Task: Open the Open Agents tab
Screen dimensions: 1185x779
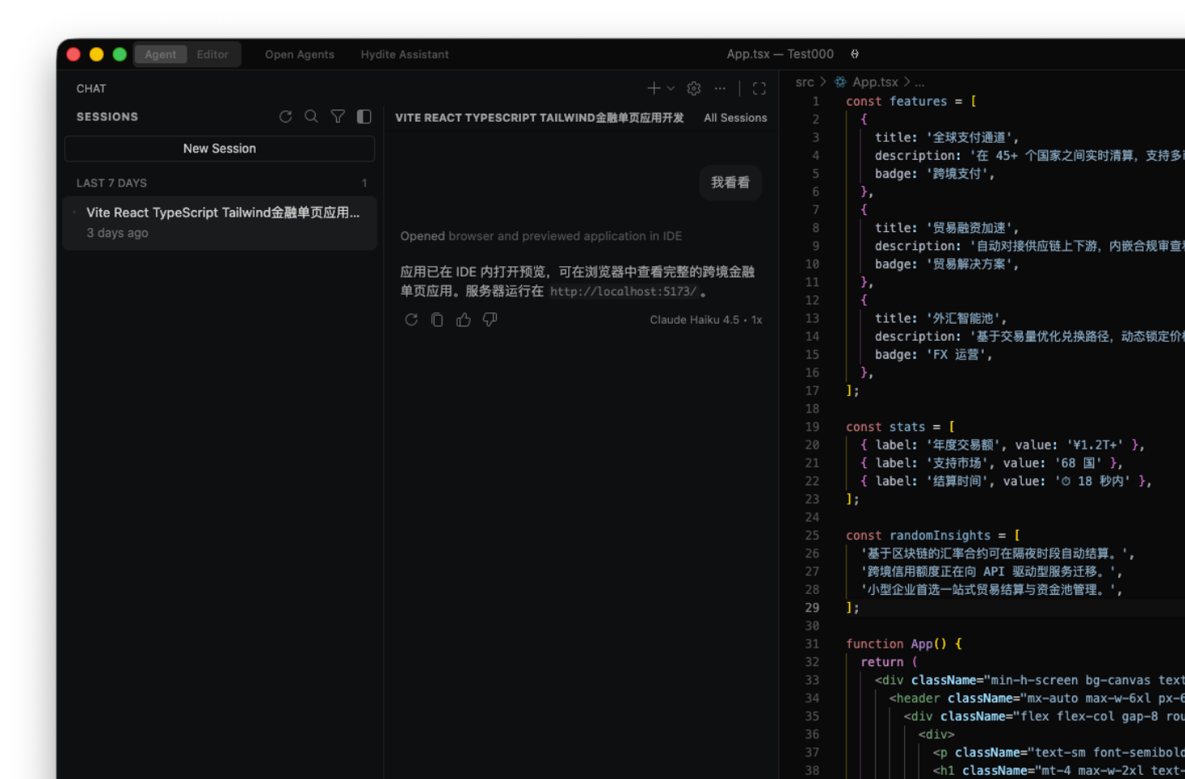Action: [x=299, y=54]
